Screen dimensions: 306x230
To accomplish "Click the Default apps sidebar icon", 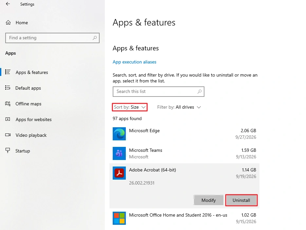I will 8,88.
